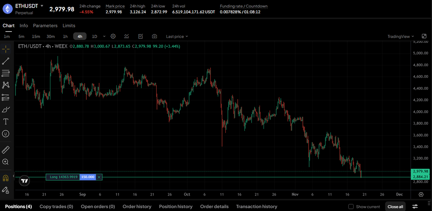Open chart settings gear near time axis
Viewport: 432px width, 211px height.
tap(421, 194)
